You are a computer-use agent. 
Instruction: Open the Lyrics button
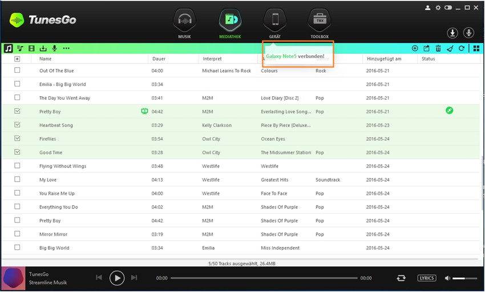(427, 278)
